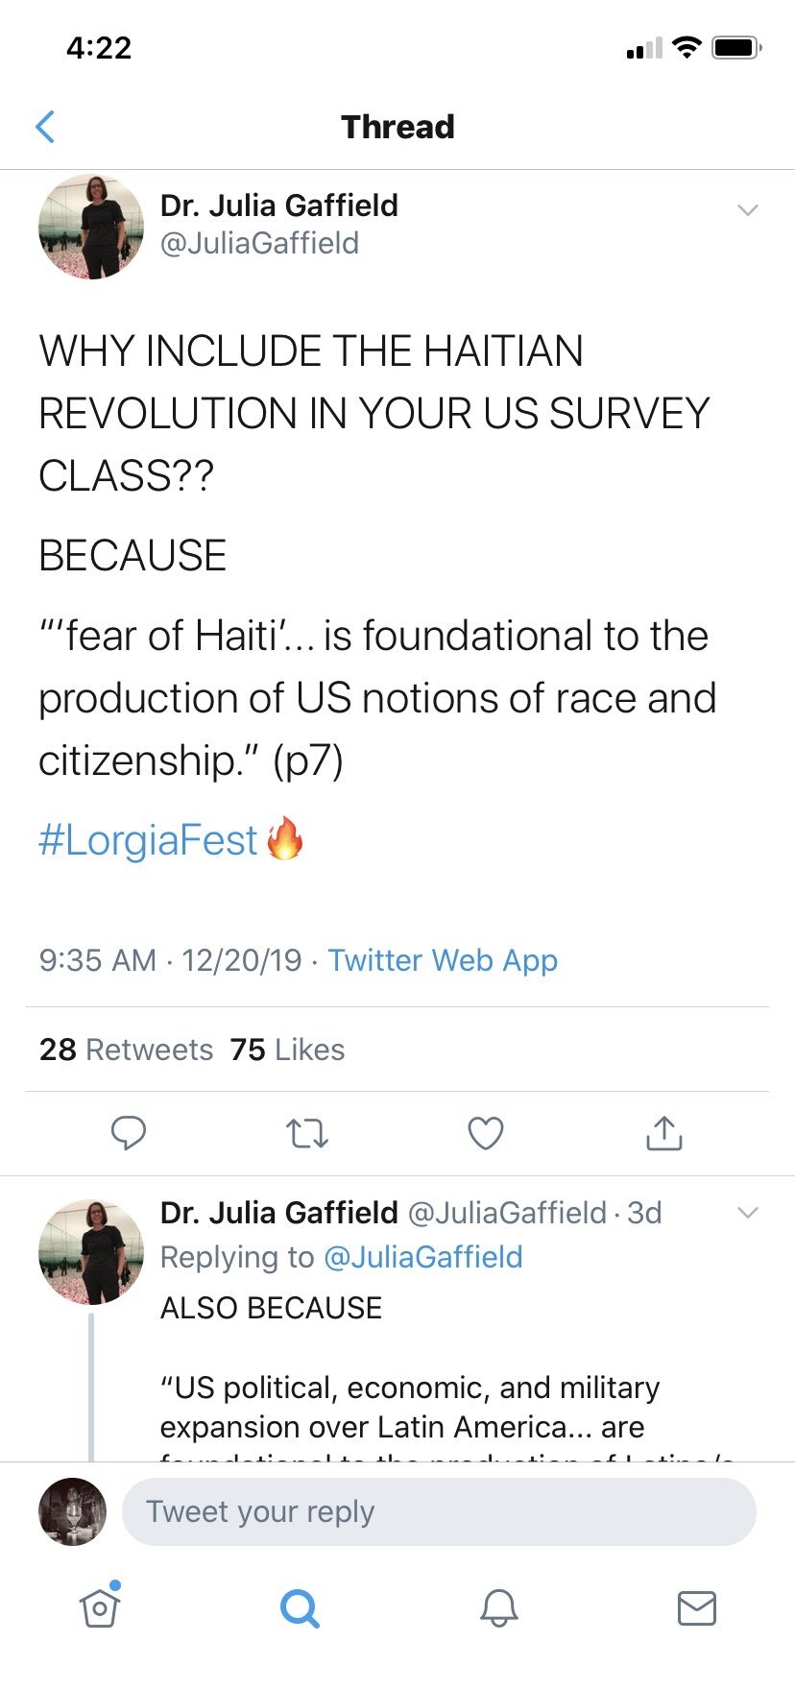The height and width of the screenshot is (1690, 795).
Task: Click the retweet arrows icon
Action: 307,1134
